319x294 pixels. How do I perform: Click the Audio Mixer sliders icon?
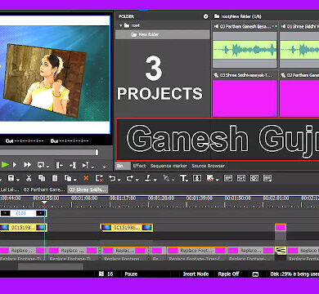coord(241,178)
